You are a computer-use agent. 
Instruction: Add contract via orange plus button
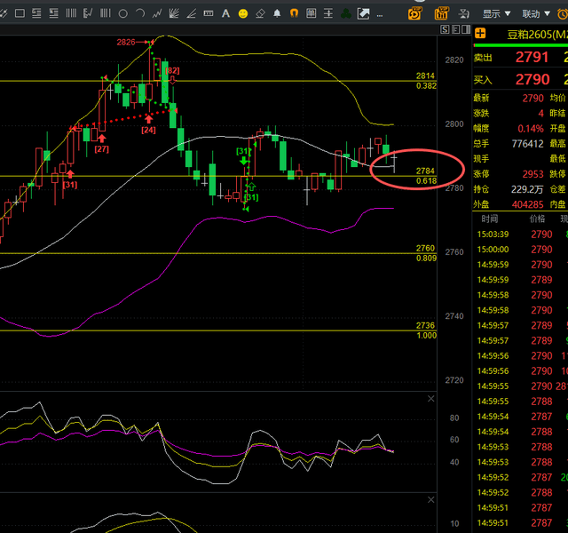(x=480, y=34)
